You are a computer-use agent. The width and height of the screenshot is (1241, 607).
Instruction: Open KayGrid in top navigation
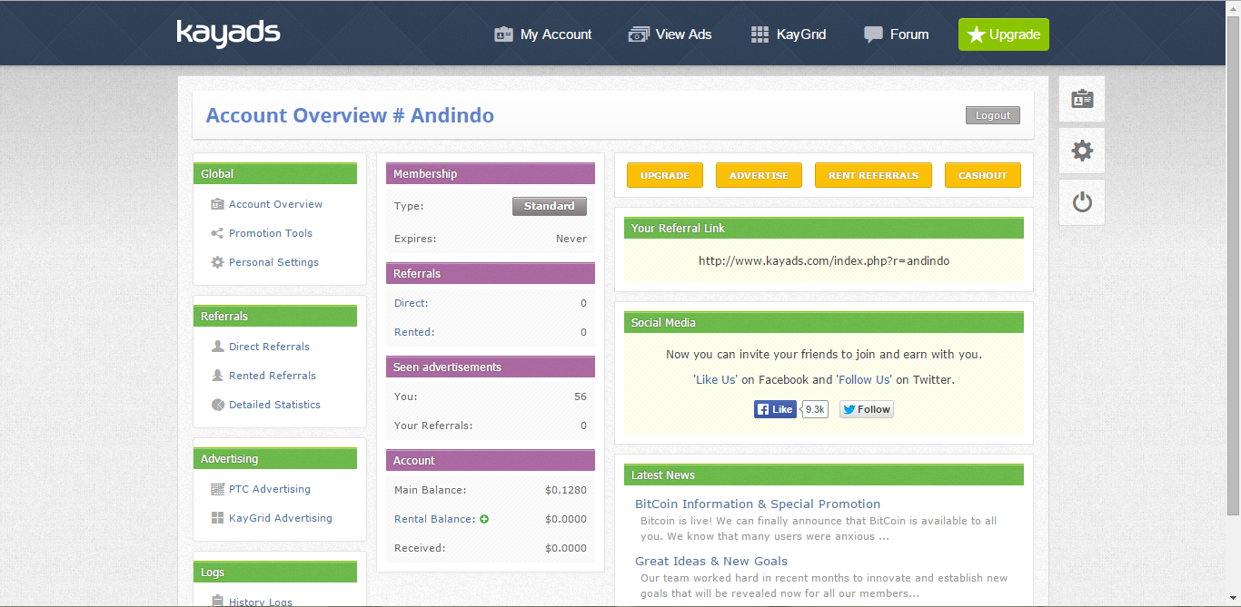[x=789, y=34]
